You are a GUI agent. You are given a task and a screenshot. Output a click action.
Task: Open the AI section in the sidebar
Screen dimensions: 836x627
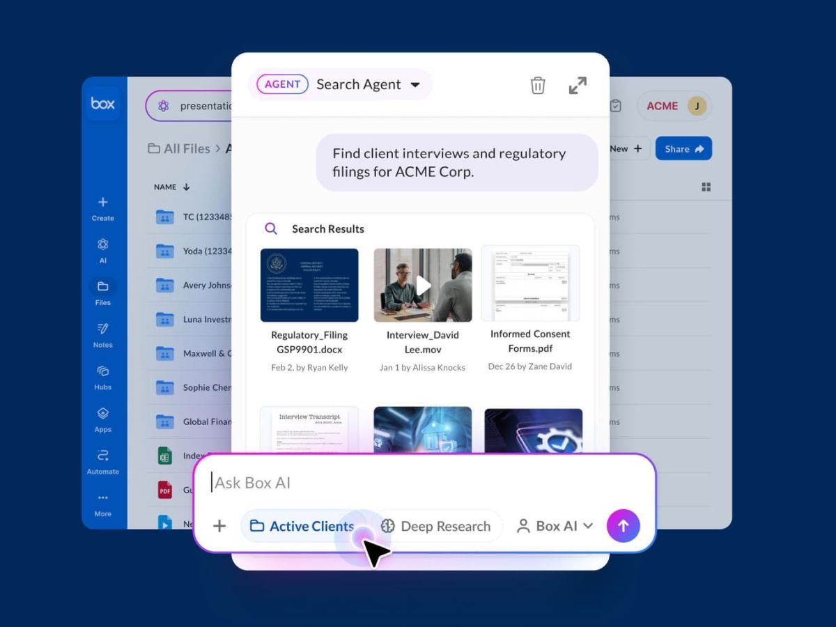(103, 251)
